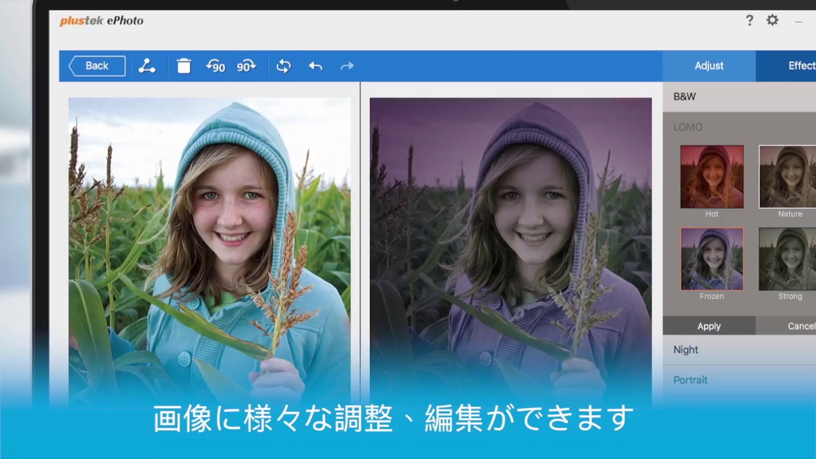816x459 pixels.
Task: Click the edited photo preview
Action: pyautogui.click(x=511, y=251)
